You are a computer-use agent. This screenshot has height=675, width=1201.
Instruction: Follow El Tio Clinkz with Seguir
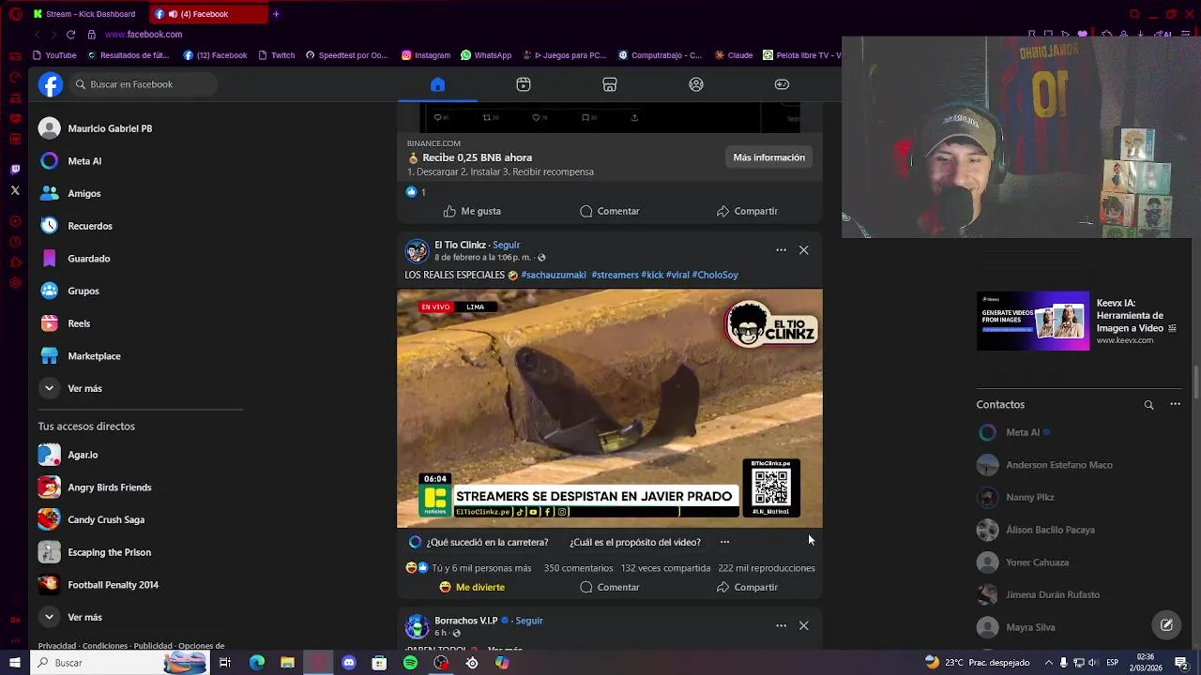506,245
